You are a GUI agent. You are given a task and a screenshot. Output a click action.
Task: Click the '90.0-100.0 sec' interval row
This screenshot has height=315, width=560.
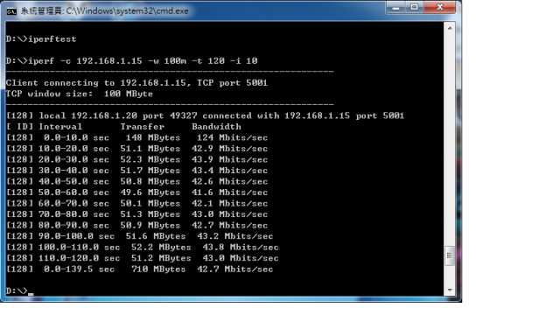[76, 236]
